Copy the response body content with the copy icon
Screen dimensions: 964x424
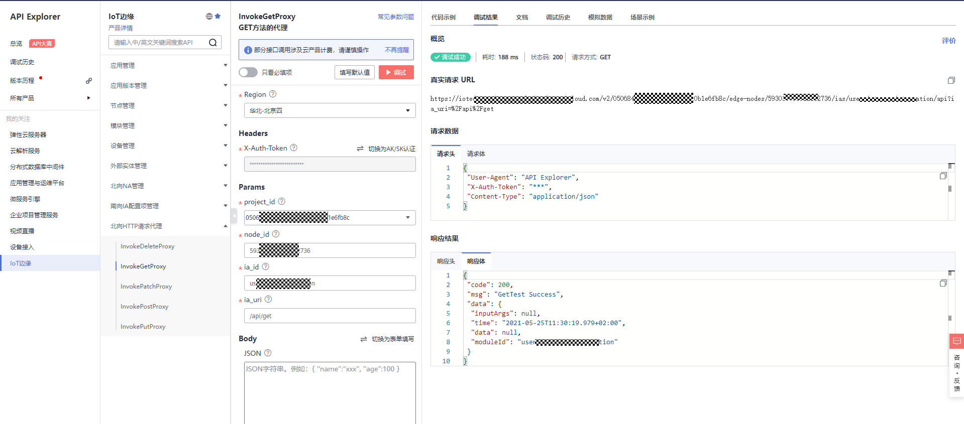pyautogui.click(x=943, y=283)
